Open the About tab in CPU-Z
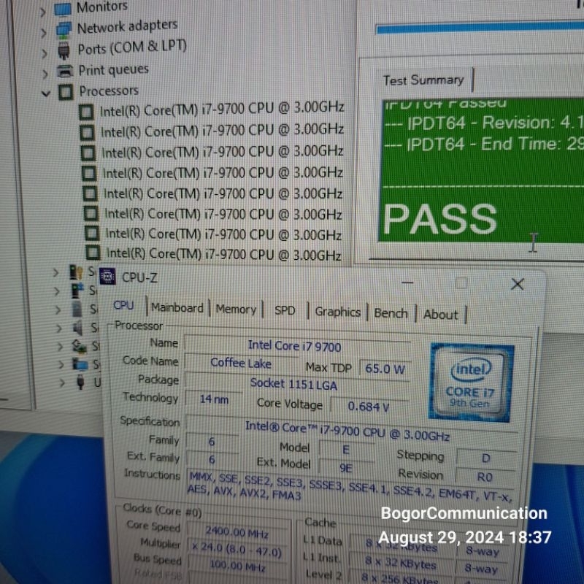Viewport: 584px width, 584px height. [x=441, y=315]
